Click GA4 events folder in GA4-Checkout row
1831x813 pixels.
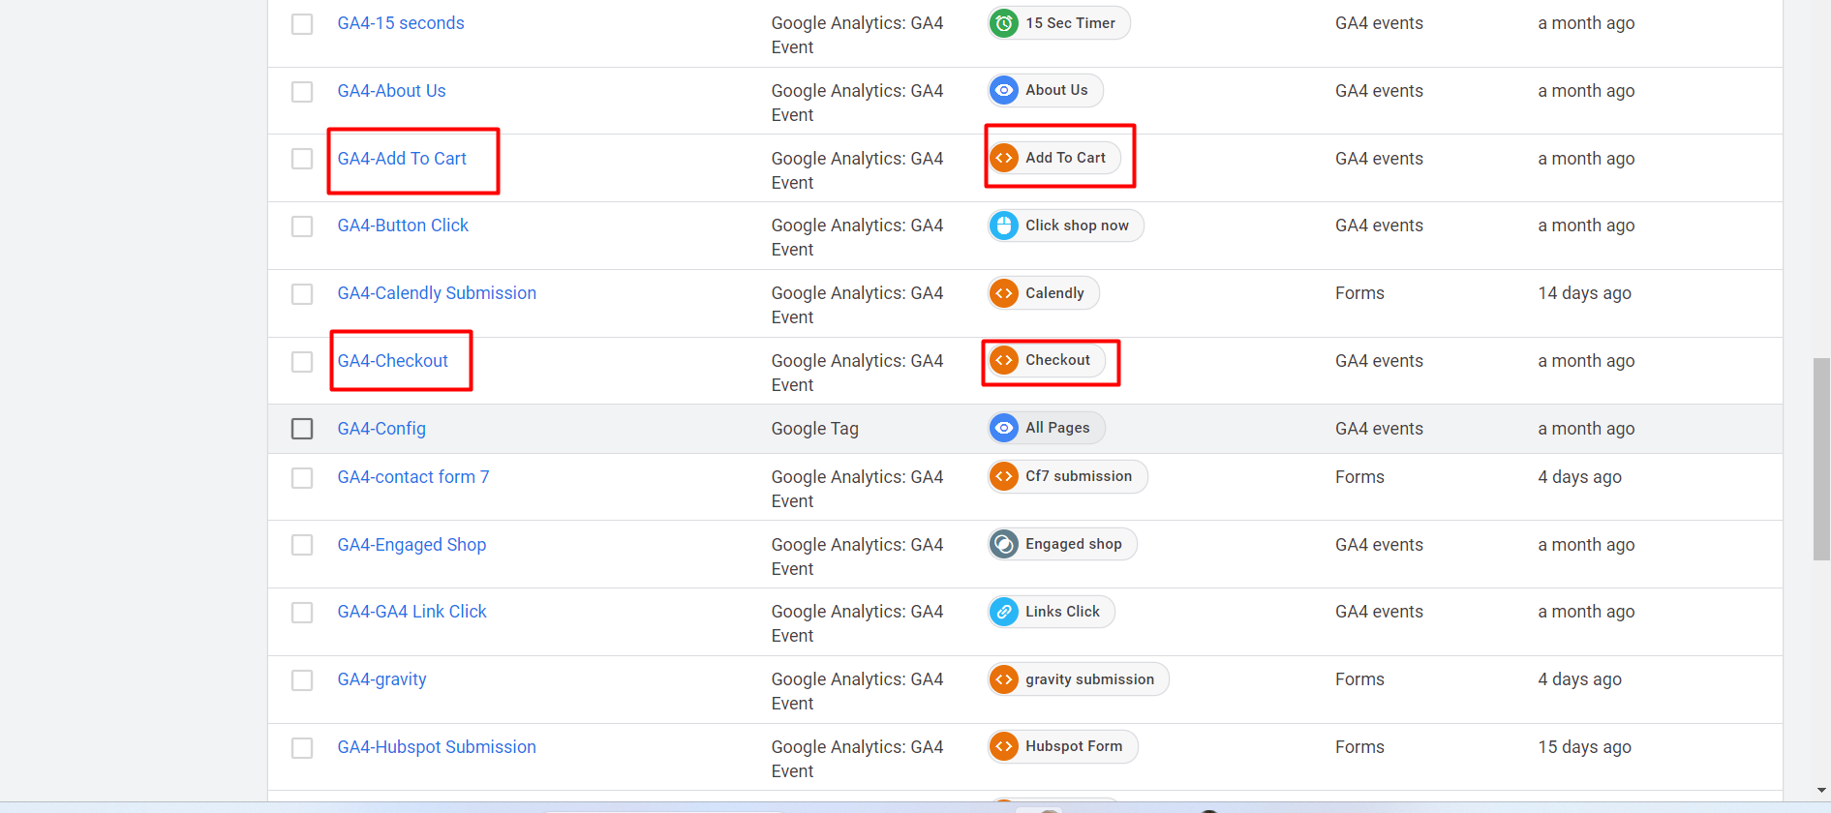click(x=1379, y=361)
